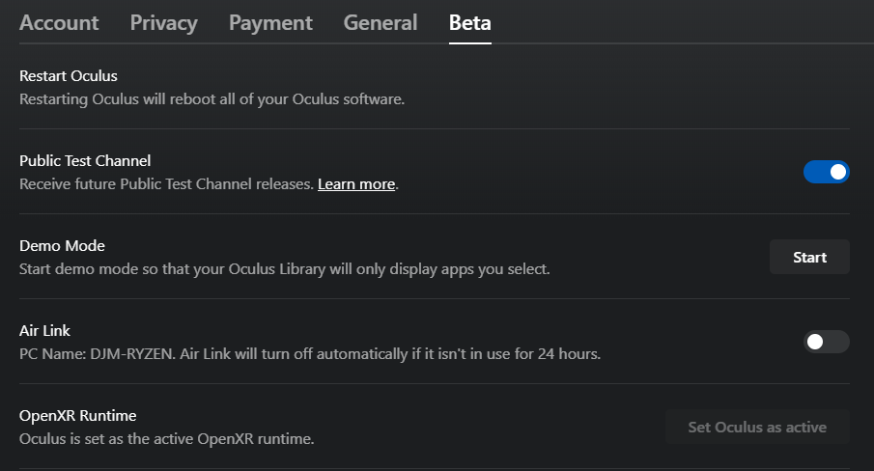874x471 pixels.
Task: Click the Set Oculus as active button
Action: point(757,427)
